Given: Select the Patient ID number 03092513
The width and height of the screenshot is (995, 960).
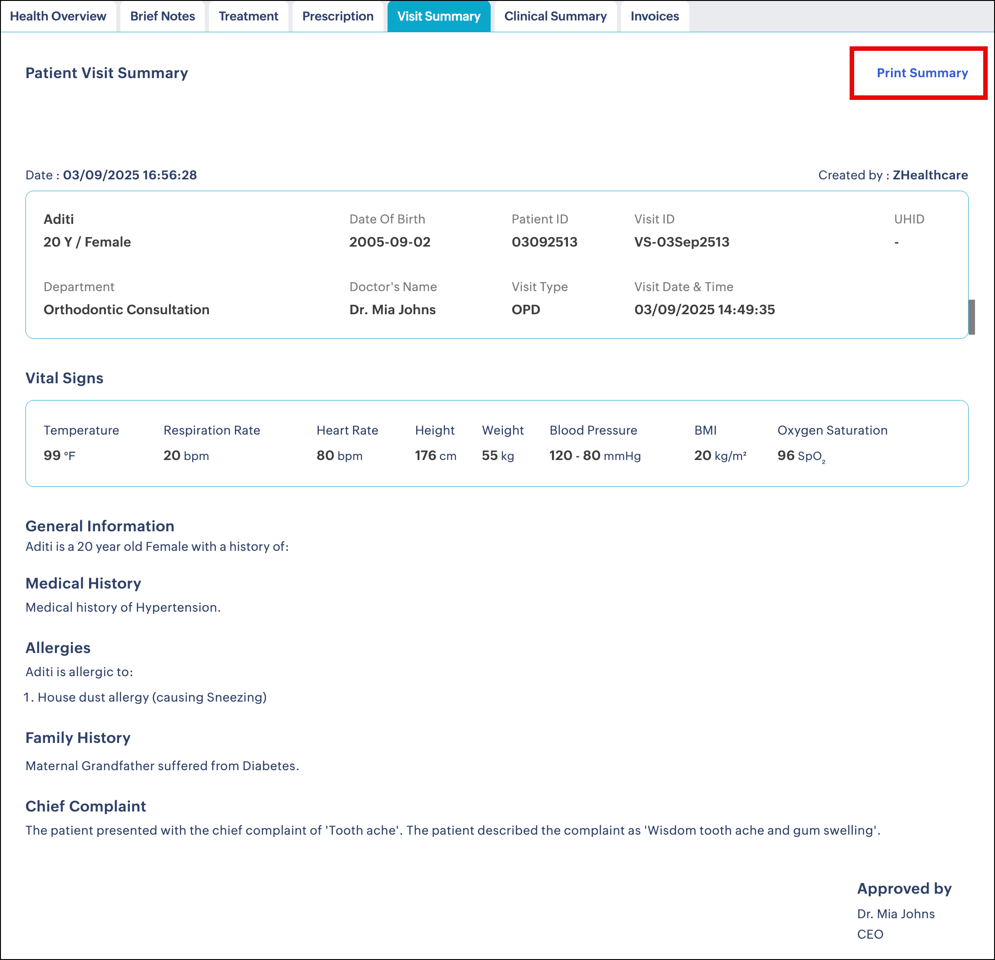Looking at the screenshot, I should tap(544, 242).
